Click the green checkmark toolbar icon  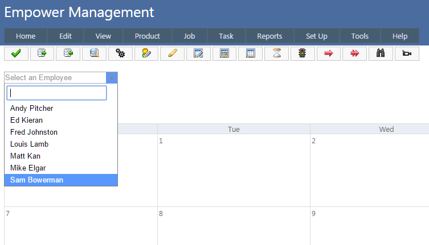coord(16,53)
